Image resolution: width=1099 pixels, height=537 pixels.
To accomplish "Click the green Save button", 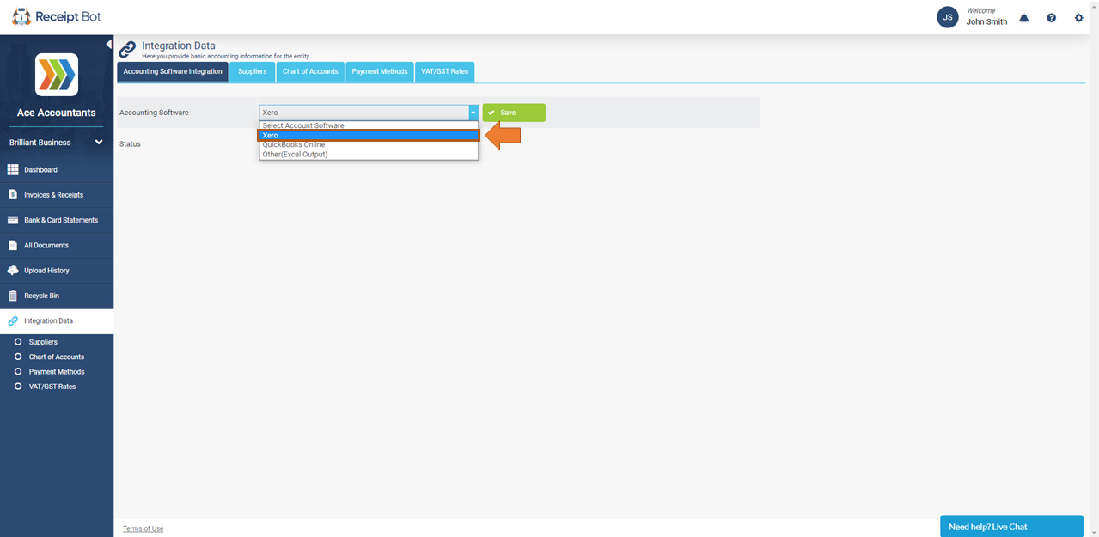I will click(x=514, y=113).
